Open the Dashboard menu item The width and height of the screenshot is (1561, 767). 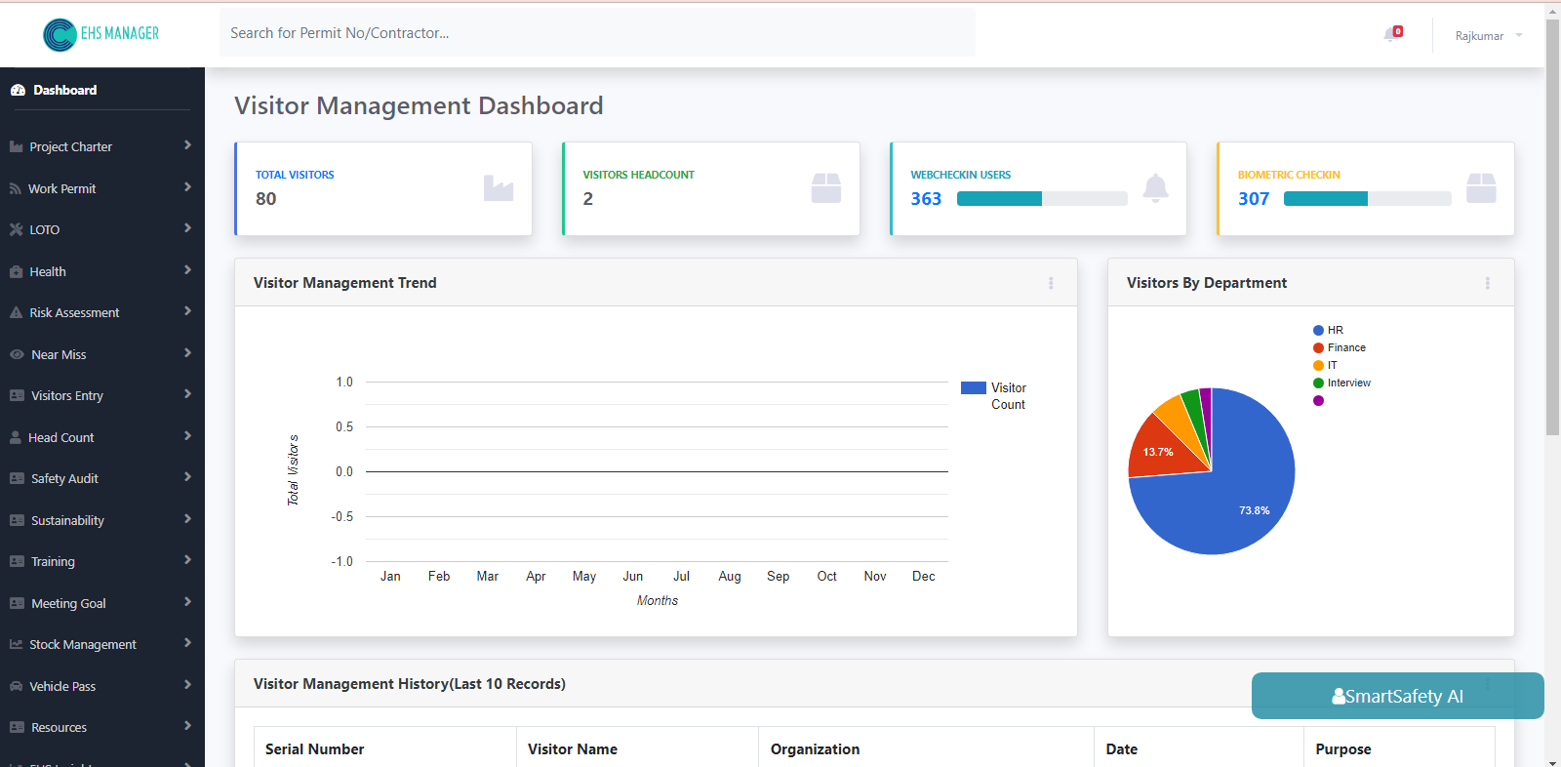point(64,90)
